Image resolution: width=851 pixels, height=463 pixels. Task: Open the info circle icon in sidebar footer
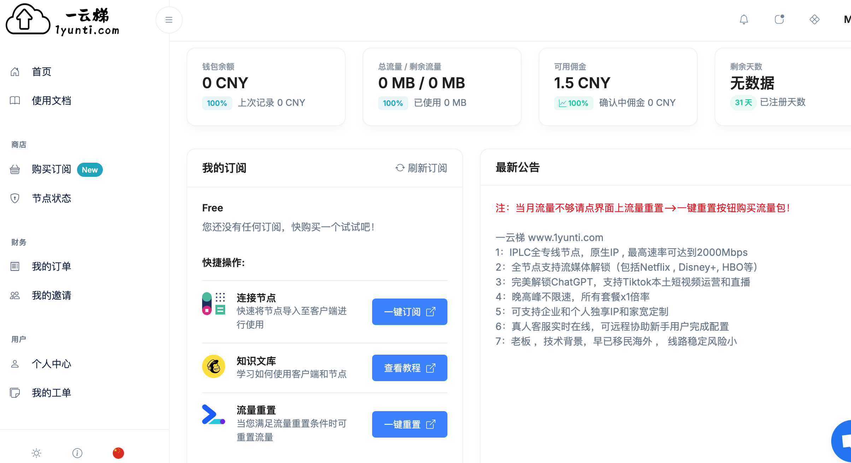click(x=77, y=453)
